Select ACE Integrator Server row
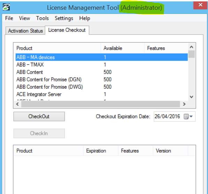Image resolution: width=208 pixels, height=194 pixels. pyautogui.click(x=102, y=94)
